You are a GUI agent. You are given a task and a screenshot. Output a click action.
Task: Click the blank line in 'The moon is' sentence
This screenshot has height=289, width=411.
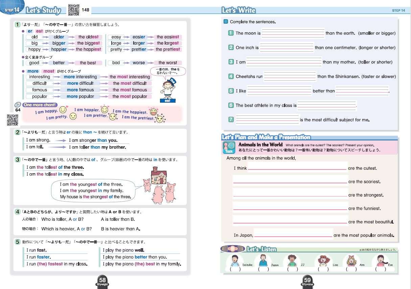pyautogui.click(x=293, y=33)
